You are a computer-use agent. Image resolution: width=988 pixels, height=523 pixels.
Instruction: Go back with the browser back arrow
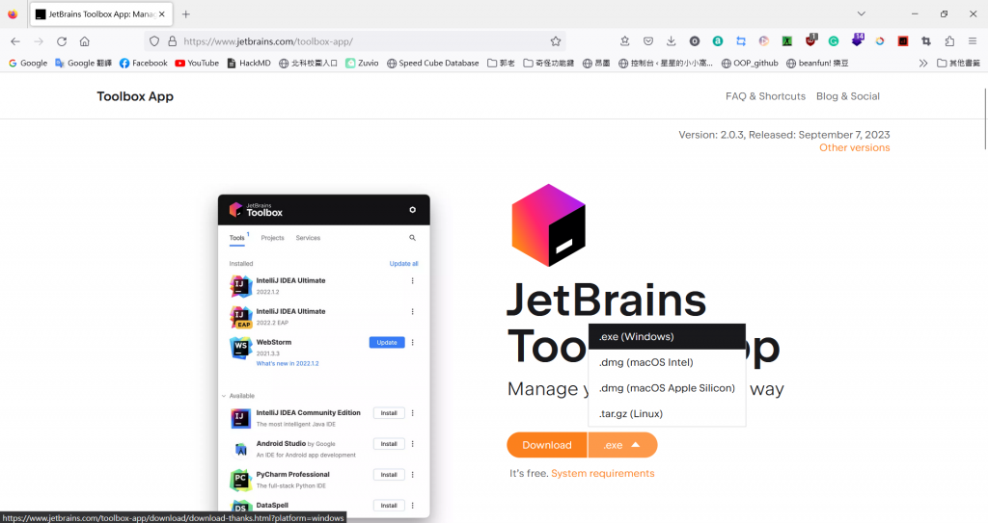point(15,41)
